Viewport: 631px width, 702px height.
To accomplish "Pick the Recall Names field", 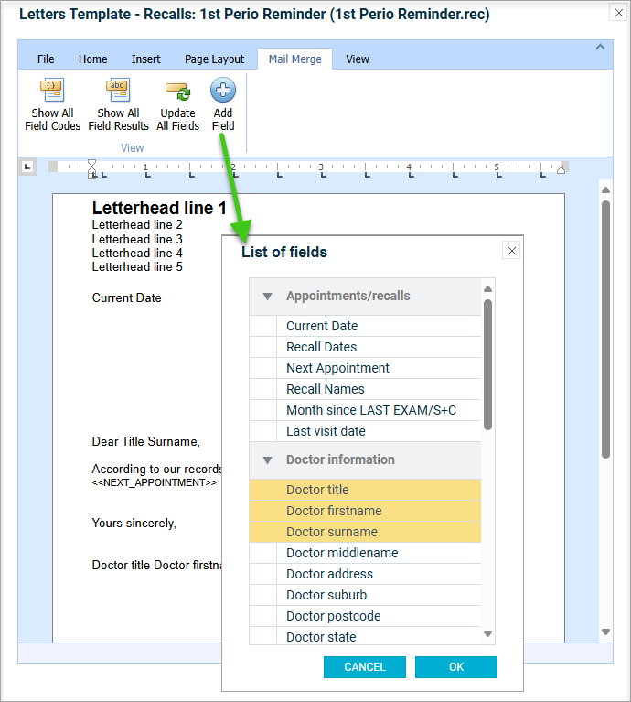I will (365, 389).
